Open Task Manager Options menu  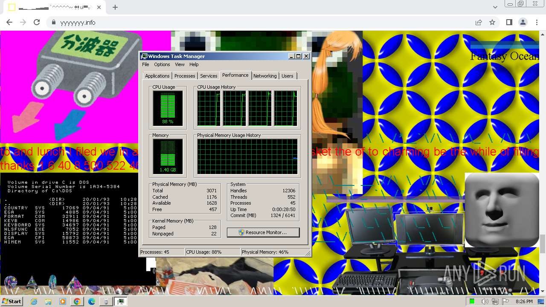point(162,64)
